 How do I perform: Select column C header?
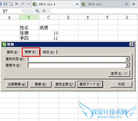pos(49,17)
